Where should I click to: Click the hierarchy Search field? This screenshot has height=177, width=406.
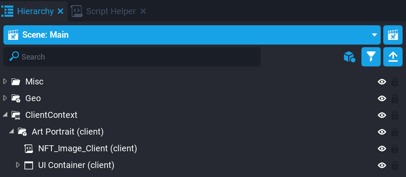[x=137, y=57]
